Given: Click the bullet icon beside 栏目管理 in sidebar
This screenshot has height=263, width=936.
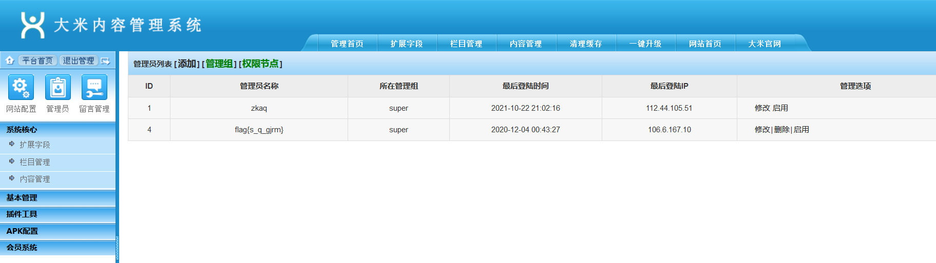Looking at the screenshot, I should (x=12, y=161).
